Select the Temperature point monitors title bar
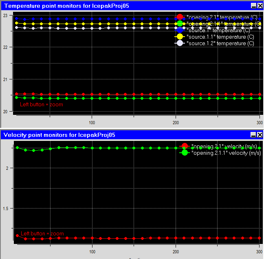 point(122,6)
